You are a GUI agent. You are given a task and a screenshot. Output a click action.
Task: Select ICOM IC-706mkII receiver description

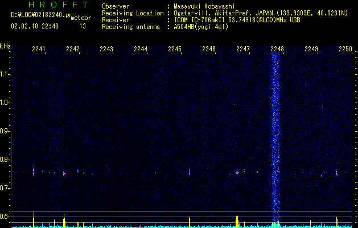point(237,20)
